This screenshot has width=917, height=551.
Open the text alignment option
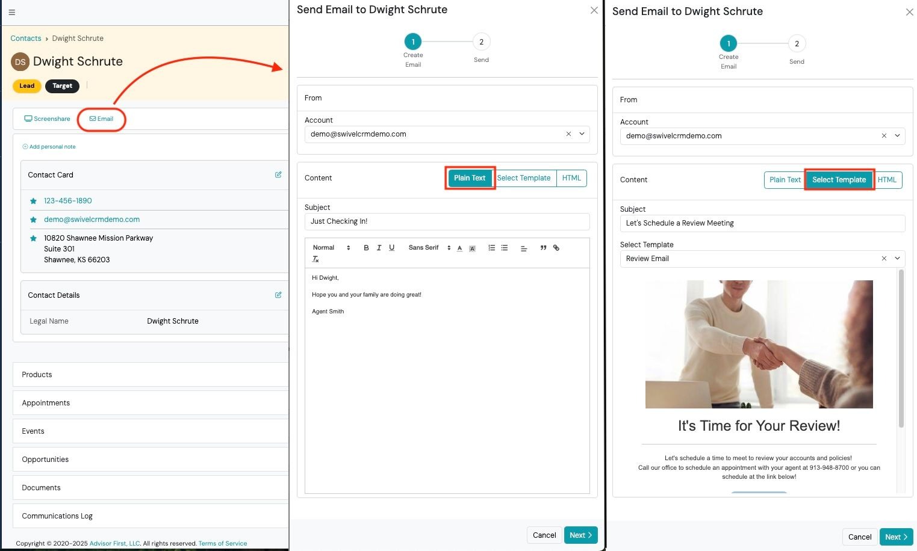click(524, 248)
